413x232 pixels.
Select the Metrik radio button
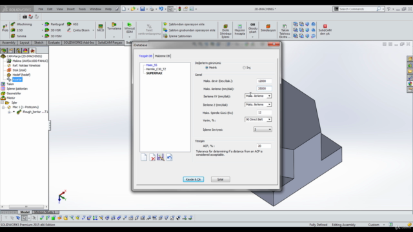tap(206, 68)
